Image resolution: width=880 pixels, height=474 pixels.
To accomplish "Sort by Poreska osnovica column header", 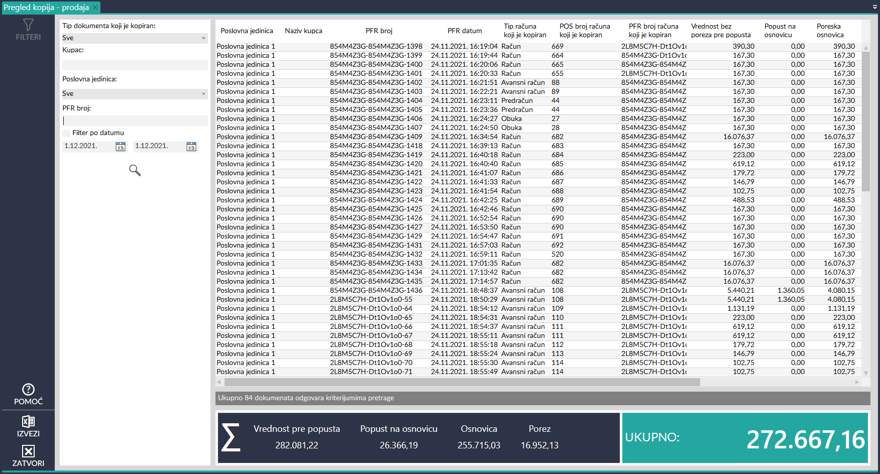I will (x=830, y=31).
